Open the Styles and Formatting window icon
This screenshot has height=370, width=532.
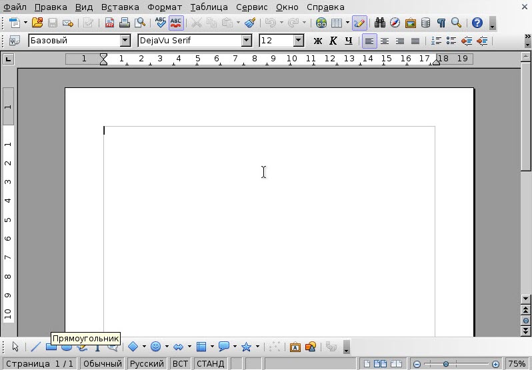point(14,41)
